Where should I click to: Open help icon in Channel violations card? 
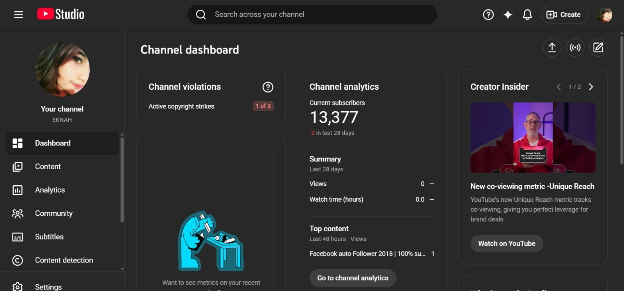click(x=268, y=87)
